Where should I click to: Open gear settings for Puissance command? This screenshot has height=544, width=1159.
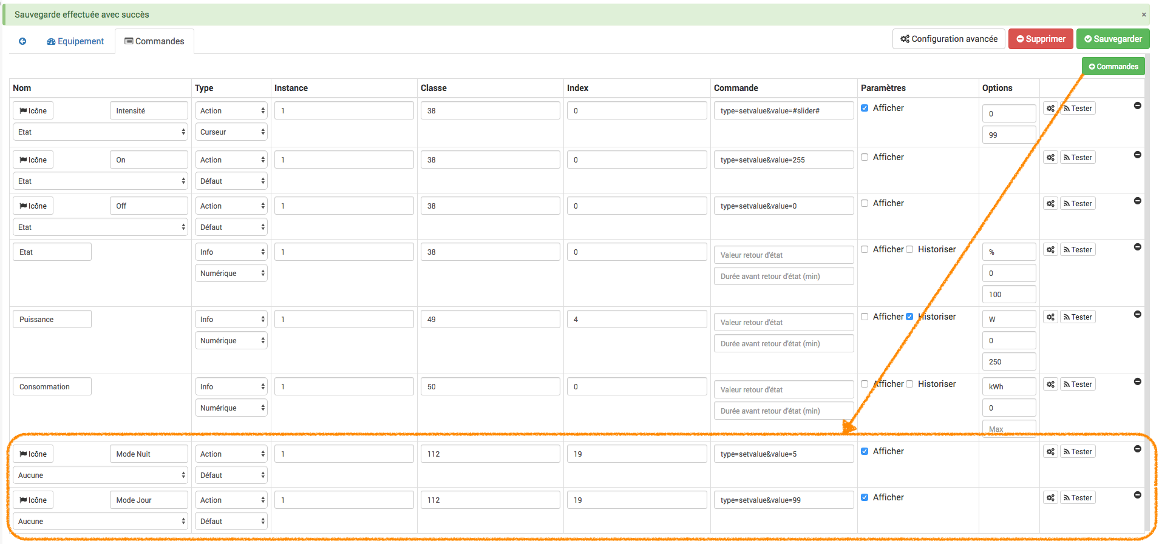[x=1050, y=317]
